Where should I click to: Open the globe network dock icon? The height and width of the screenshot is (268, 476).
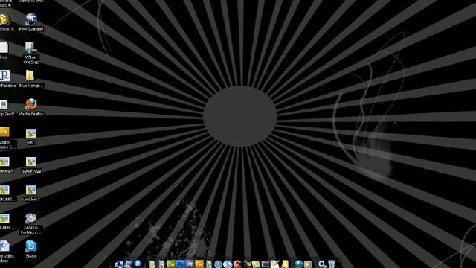click(x=299, y=264)
